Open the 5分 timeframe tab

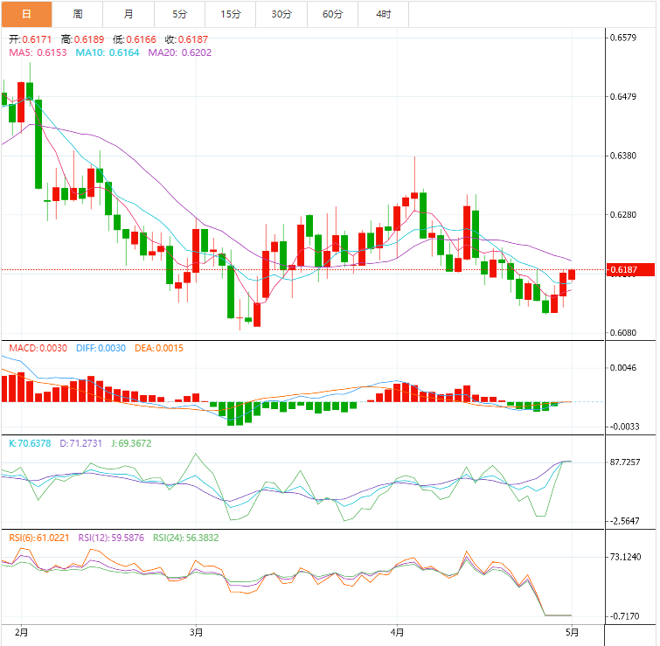point(180,14)
